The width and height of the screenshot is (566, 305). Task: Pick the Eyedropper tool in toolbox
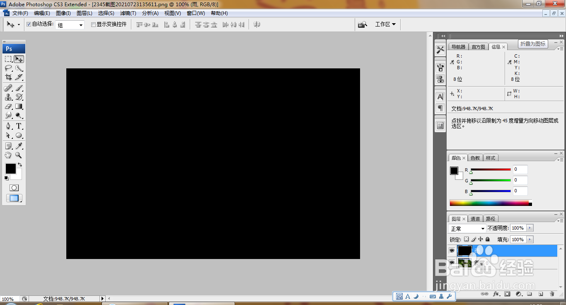click(x=19, y=146)
